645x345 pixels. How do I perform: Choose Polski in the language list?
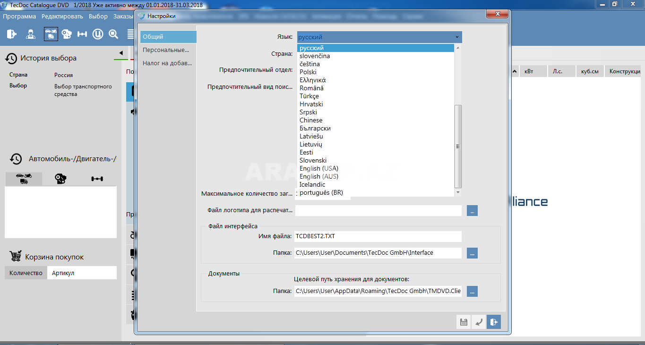coord(376,72)
